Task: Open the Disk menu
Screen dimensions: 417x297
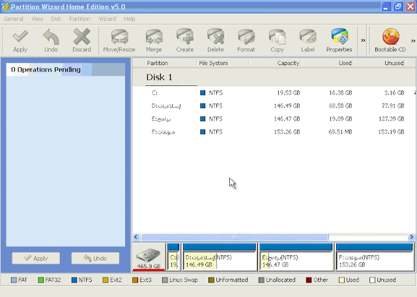Action: click(56, 19)
